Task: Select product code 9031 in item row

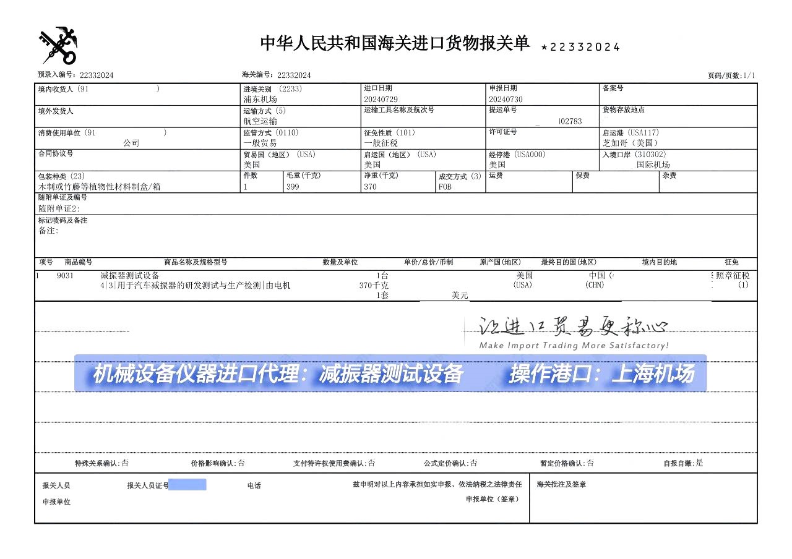Action: [65, 276]
